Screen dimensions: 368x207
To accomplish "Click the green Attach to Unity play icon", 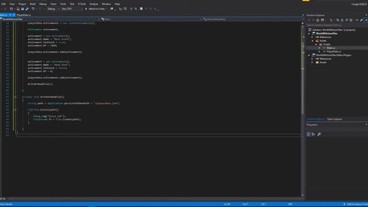I will (86, 9).
